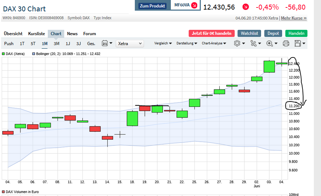Select the 3M time range
321x196 pixels.
(56, 43)
